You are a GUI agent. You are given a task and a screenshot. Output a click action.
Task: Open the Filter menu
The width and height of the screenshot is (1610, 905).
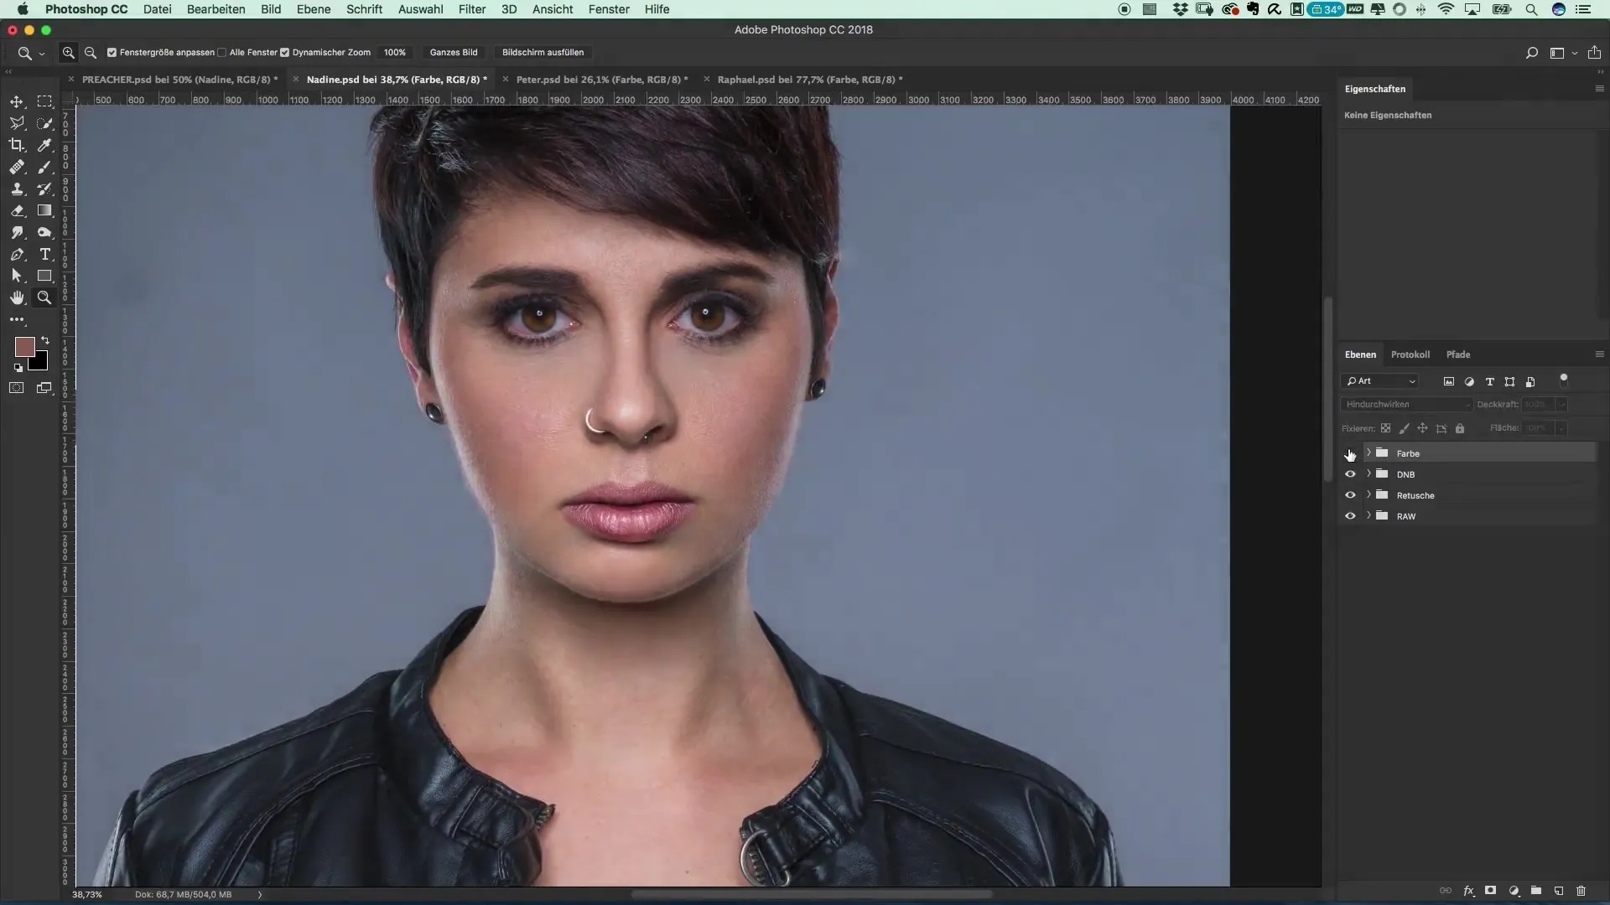pyautogui.click(x=472, y=9)
